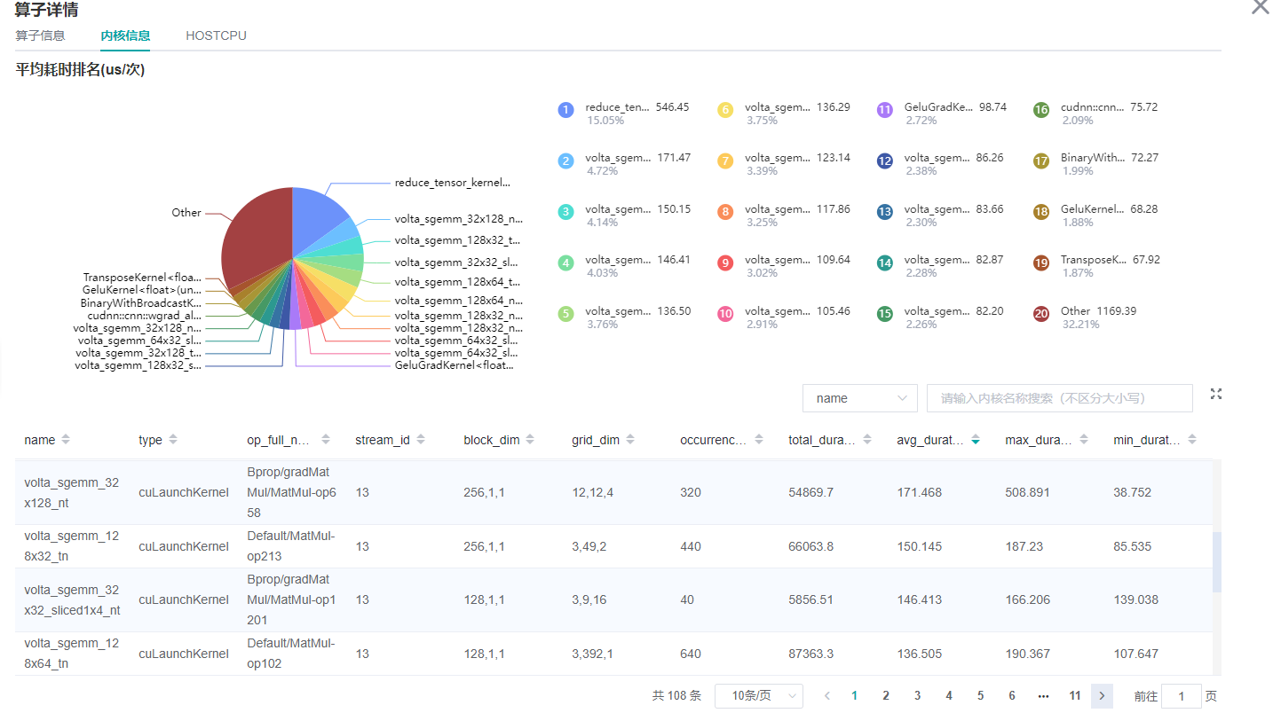Open the name search-field dropdown
Screen dimensions: 1273x713
coord(859,399)
